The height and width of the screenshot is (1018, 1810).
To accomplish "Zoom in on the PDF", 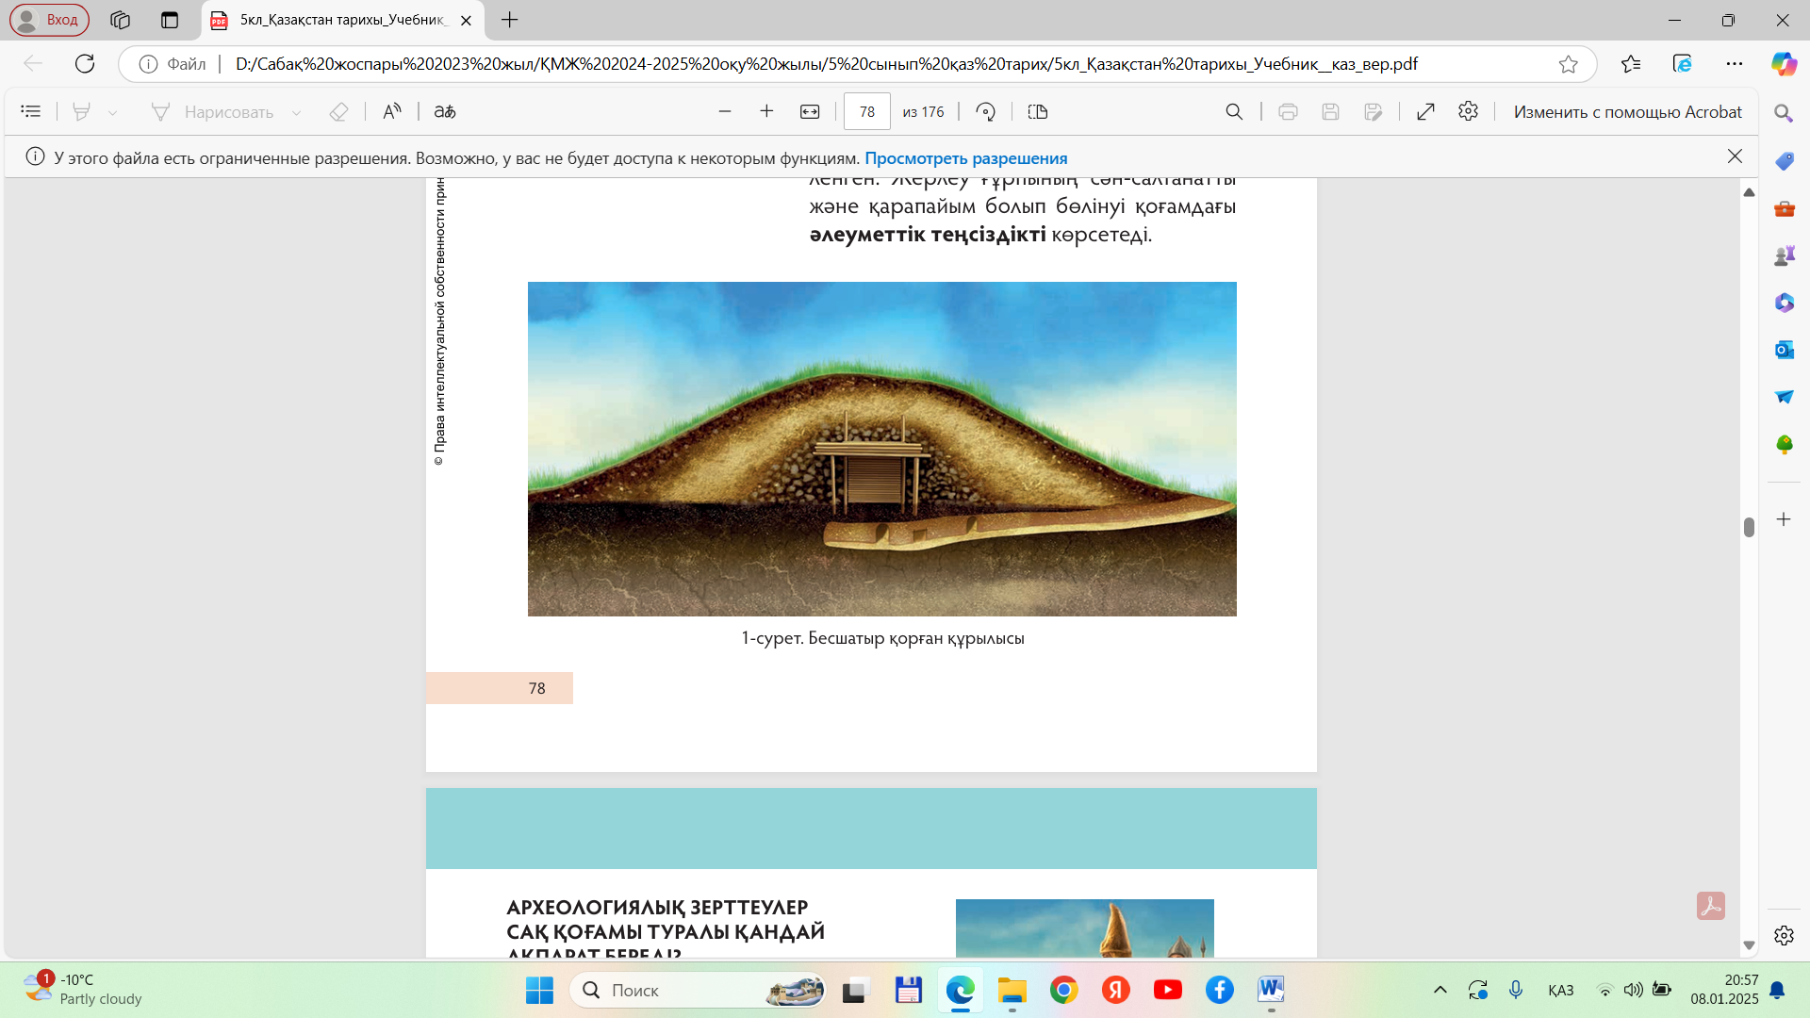I will 766,111.
